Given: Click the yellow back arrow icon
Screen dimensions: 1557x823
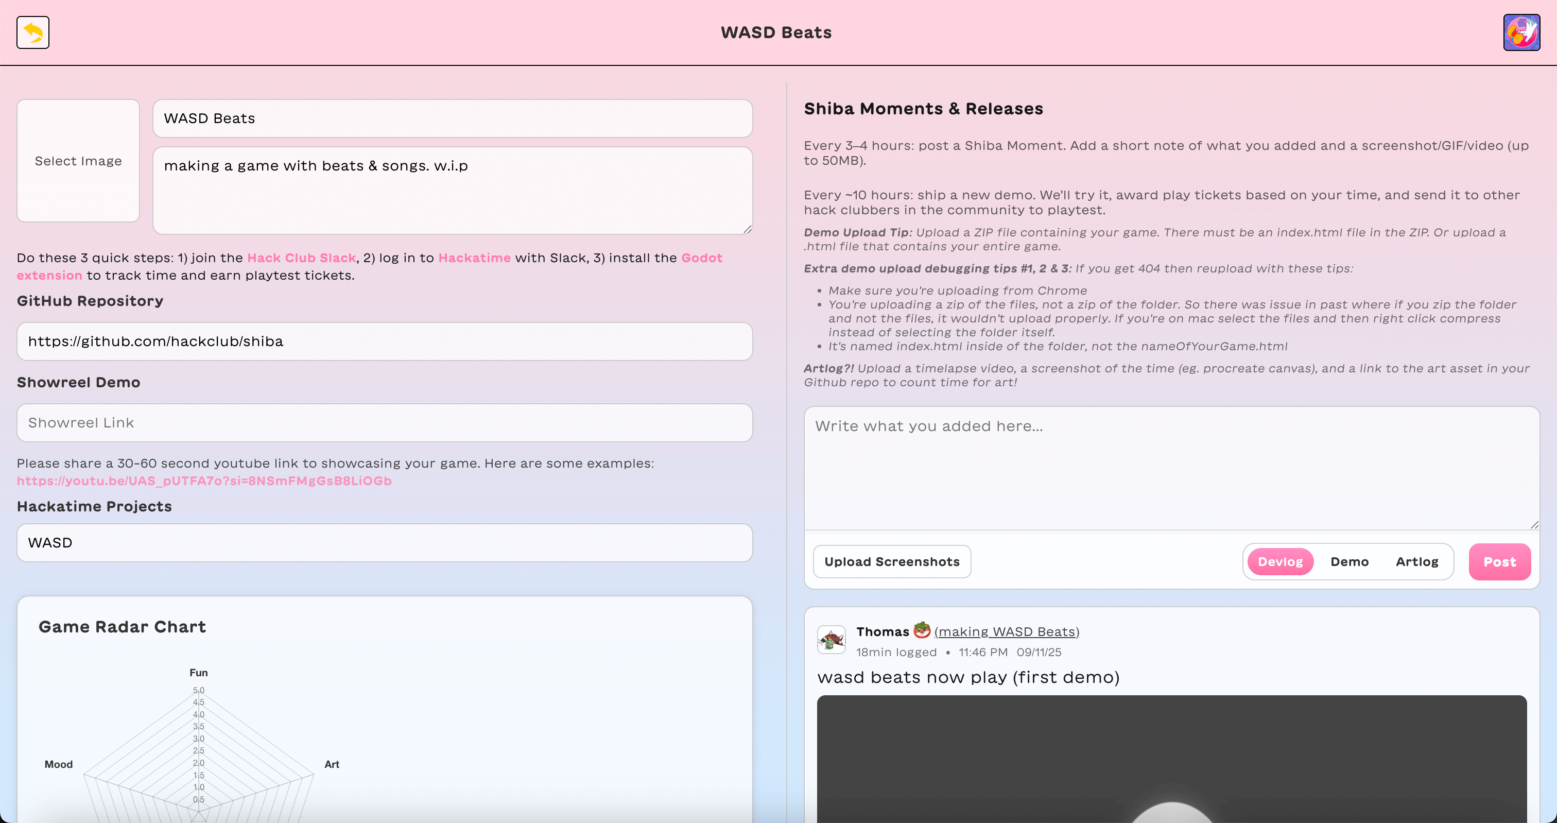Looking at the screenshot, I should tap(32, 32).
